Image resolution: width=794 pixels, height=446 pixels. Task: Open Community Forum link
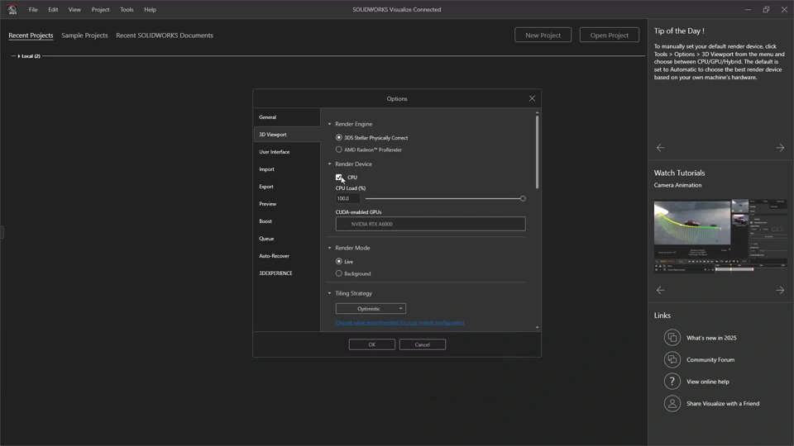pos(710,359)
